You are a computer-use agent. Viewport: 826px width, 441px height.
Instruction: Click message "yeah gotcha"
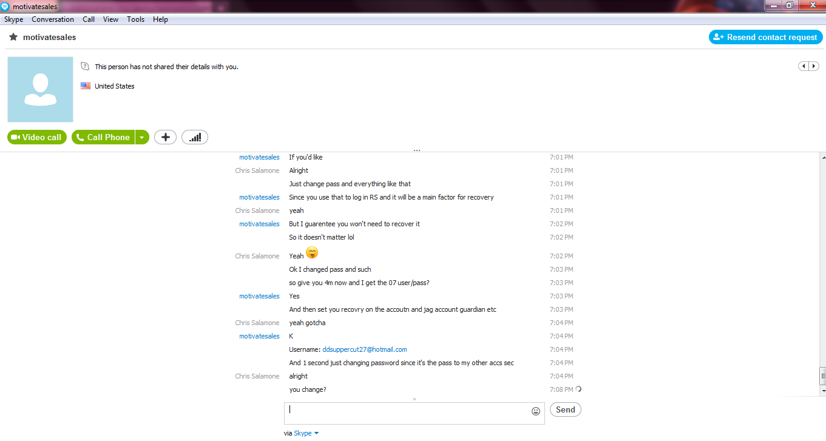point(307,323)
